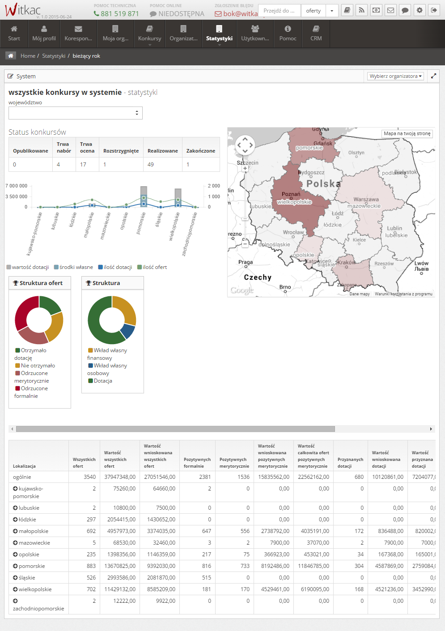
Task: Open the województwo select box
Action: pos(76,113)
